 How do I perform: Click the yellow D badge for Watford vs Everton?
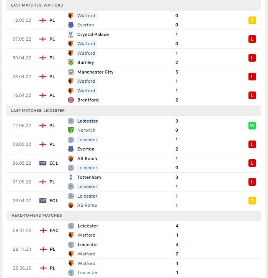coord(252,20)
